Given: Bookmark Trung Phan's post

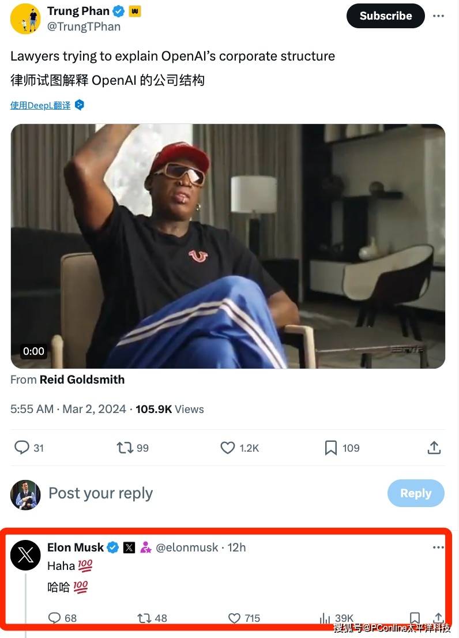Looking at the screenshot, I should point(331,448).
